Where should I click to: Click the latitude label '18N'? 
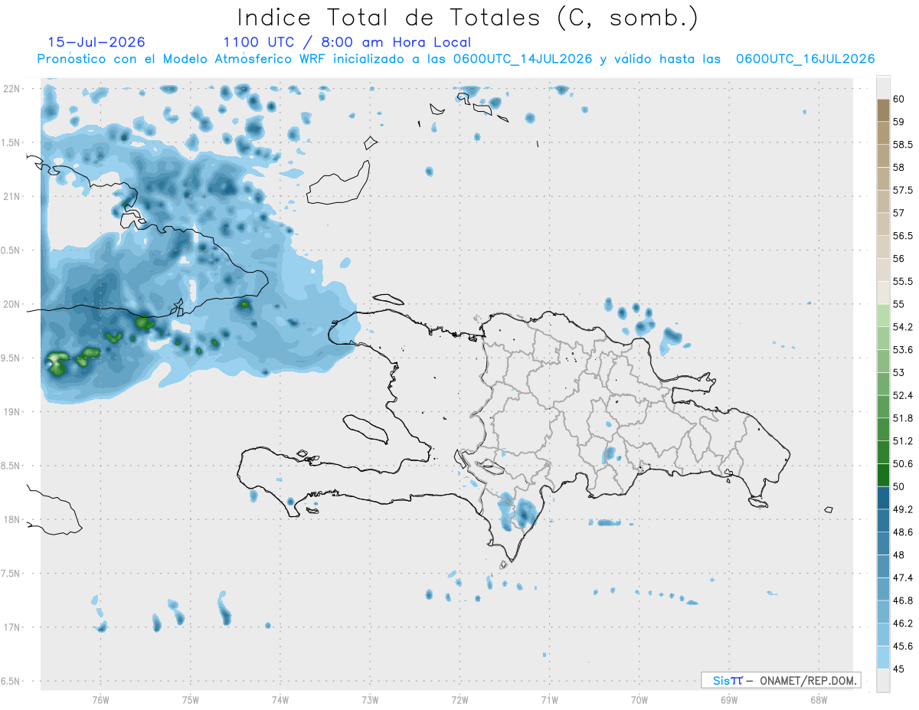pos(13,520)
